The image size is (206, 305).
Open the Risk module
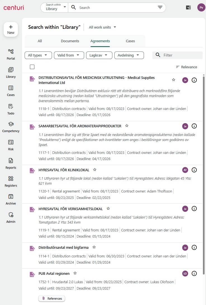point(11,145)
